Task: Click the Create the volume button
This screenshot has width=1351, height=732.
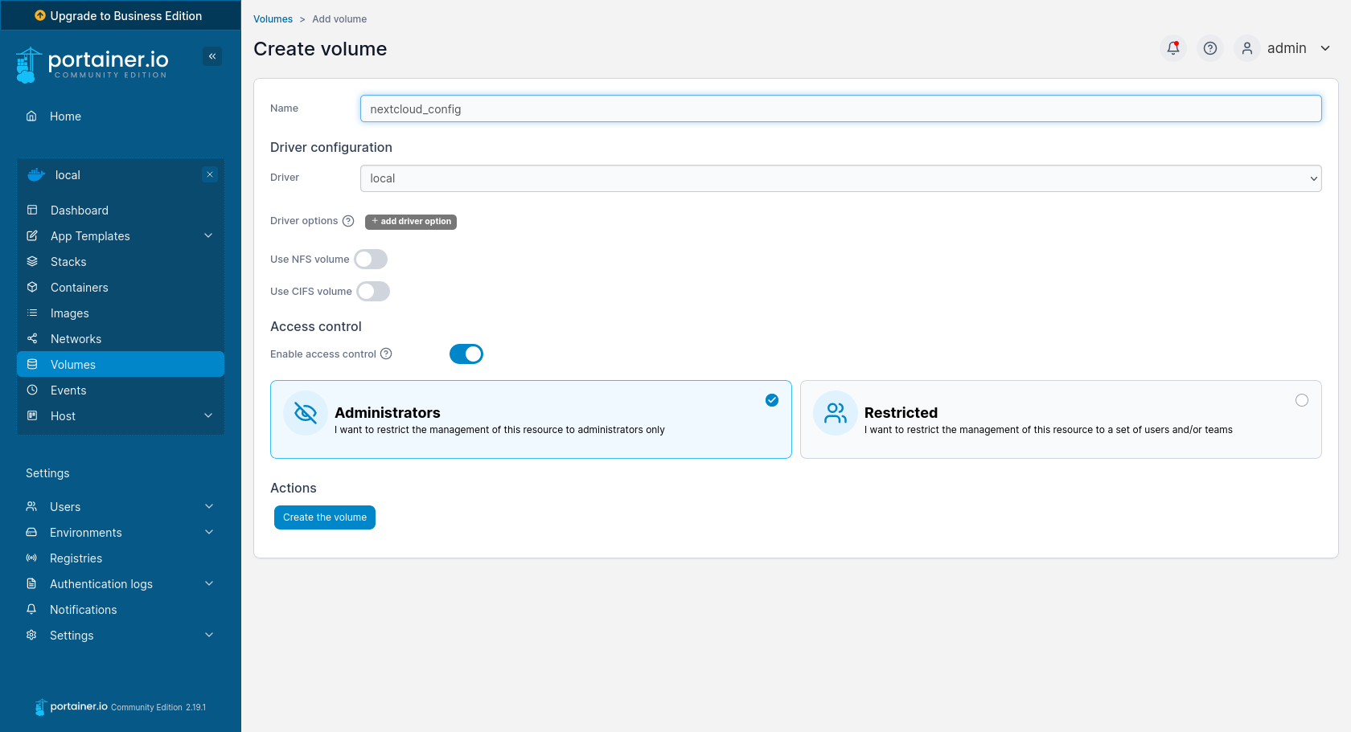Action: (325, 517)
